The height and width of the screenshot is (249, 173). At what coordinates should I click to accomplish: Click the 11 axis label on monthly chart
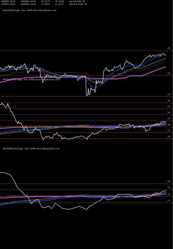(x=169, y=200)
